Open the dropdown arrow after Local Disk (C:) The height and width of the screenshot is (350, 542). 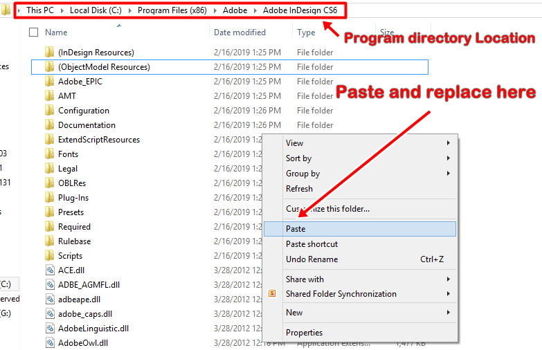click(x=130, y=10)
